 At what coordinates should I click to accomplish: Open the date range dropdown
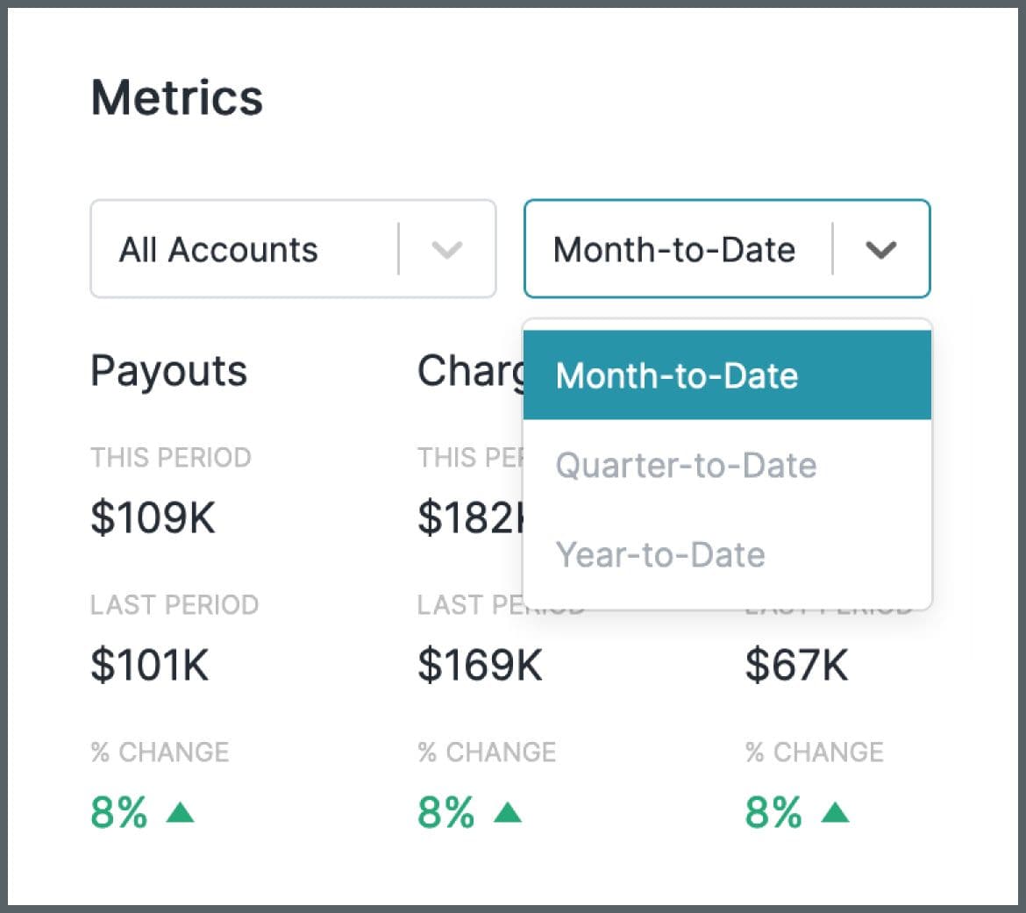coord(726,249)
